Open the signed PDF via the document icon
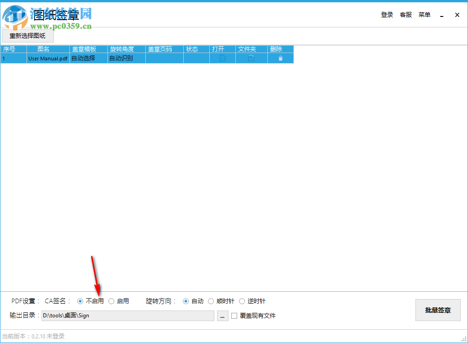This screenshot has height=343, width=468. coord(223,59)
